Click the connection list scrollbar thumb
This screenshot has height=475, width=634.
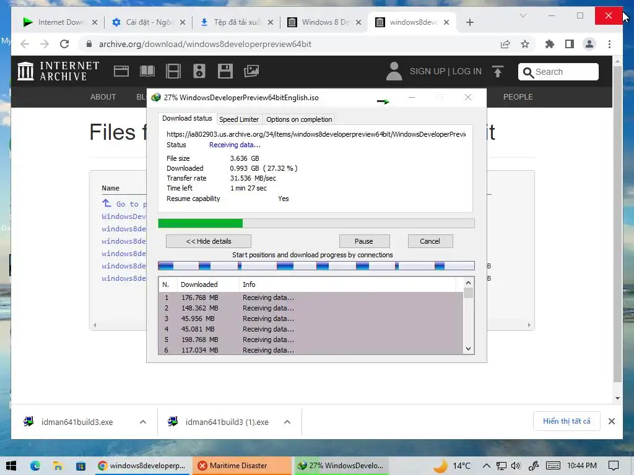(468, 293)
